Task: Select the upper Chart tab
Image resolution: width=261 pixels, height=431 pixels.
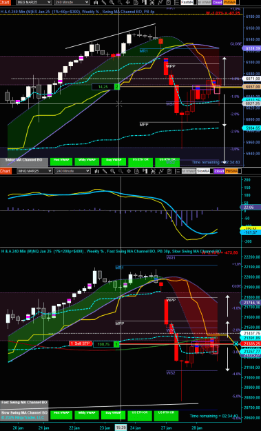Action: coord(6,2)
